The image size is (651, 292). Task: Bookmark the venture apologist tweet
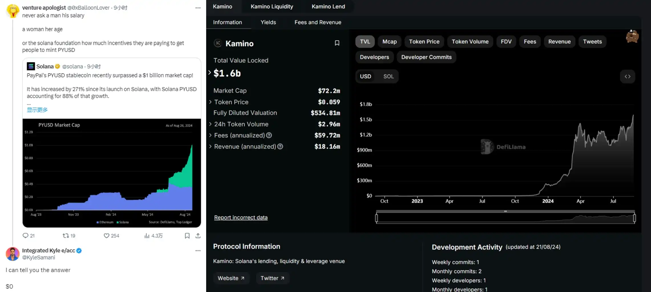tap(187, 236)
